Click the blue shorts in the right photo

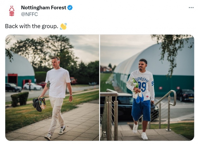coord(141,109)
